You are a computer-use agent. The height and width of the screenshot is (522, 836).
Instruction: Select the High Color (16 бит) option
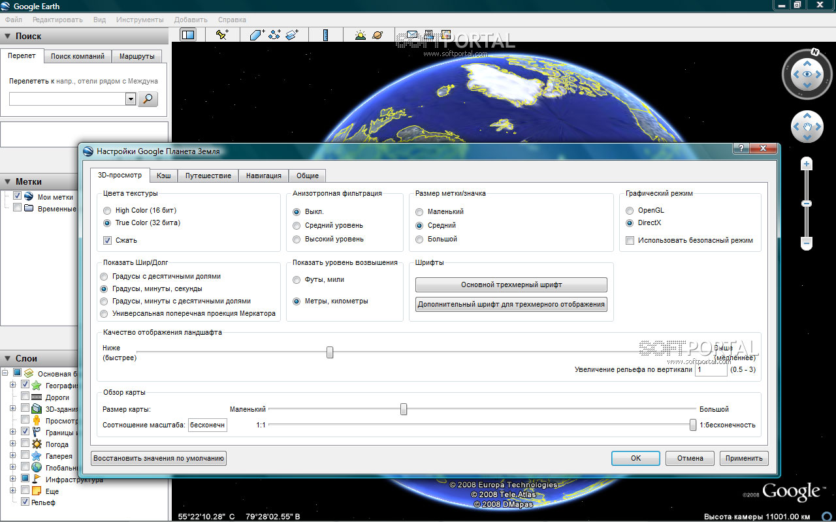(107, 211)
